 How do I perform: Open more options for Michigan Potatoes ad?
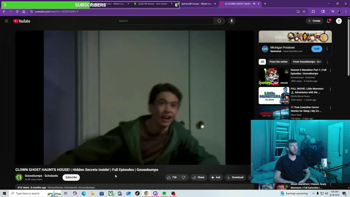(x=327, y=49)
